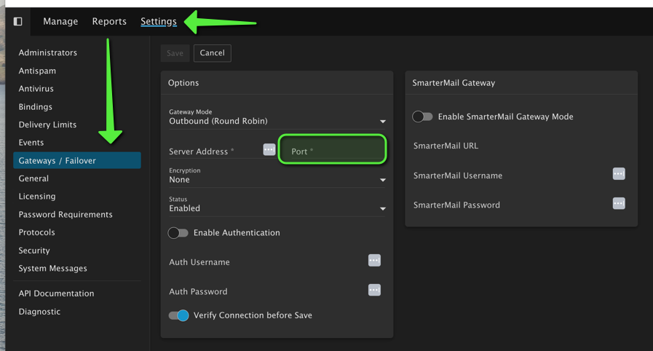
Task: Open the Reports tab
Action: tap(109, 22)
